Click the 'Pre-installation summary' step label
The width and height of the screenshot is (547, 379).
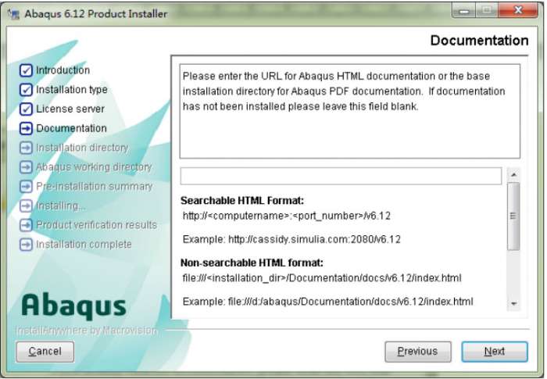point(95,186)
